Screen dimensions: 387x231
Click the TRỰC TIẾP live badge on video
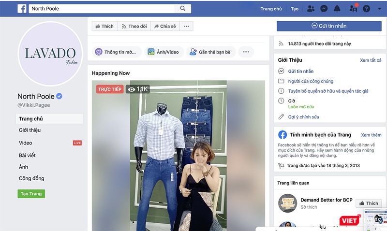click(x=110, y=89)
